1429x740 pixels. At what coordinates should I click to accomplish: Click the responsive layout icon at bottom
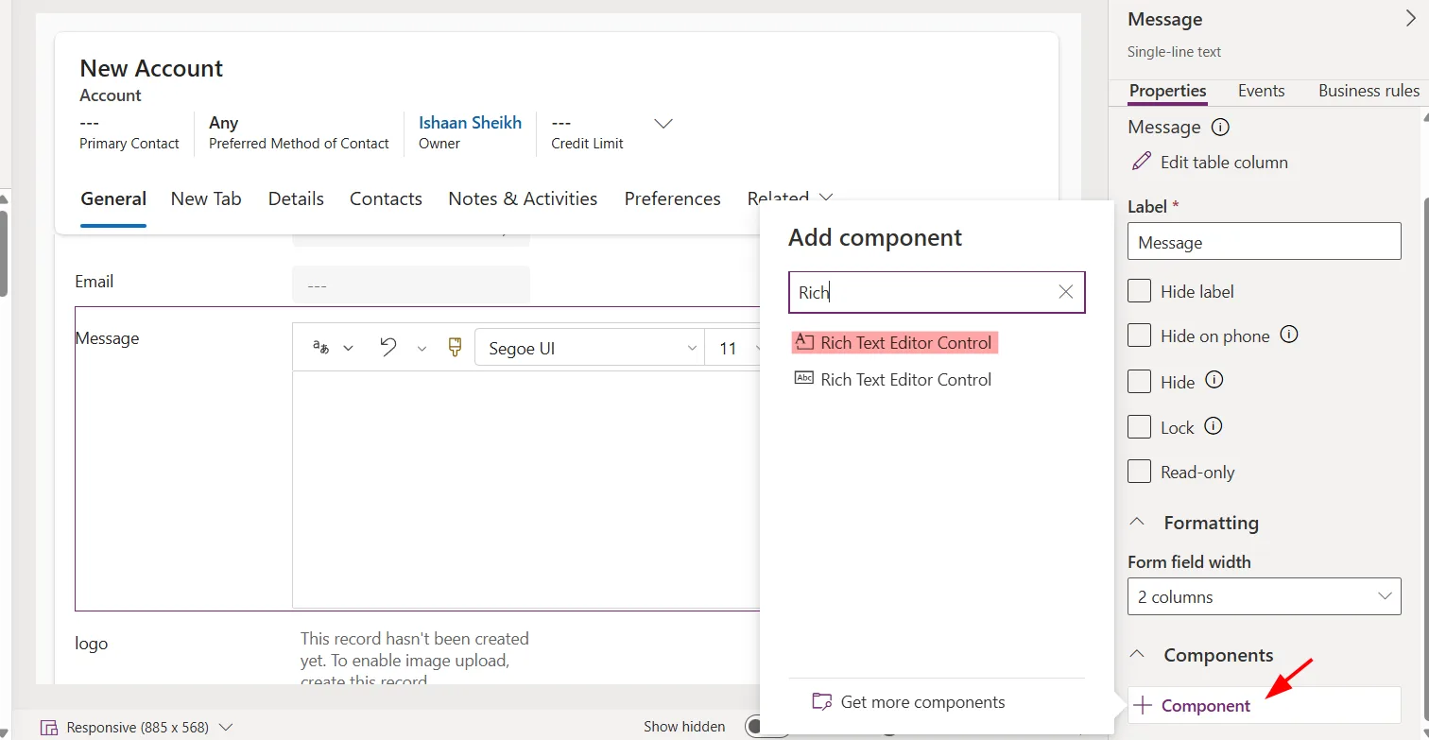[x=48, y=728]
